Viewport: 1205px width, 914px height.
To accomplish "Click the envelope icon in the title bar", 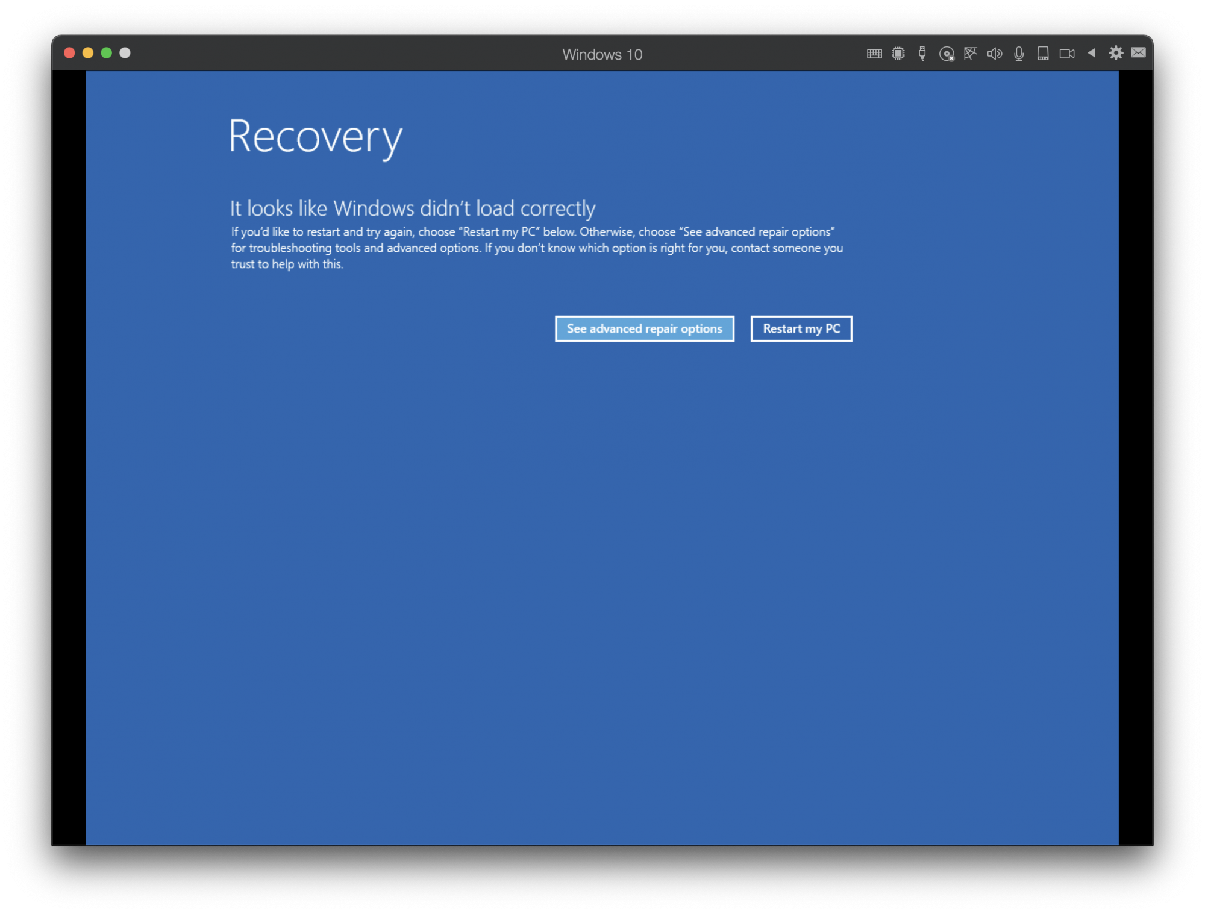I will click(1138, 53).
